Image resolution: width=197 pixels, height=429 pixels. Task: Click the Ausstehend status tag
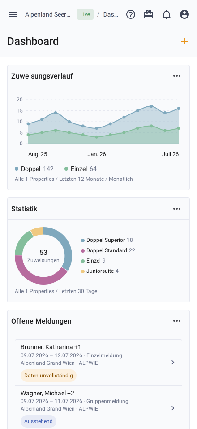[x=39, y=421]
